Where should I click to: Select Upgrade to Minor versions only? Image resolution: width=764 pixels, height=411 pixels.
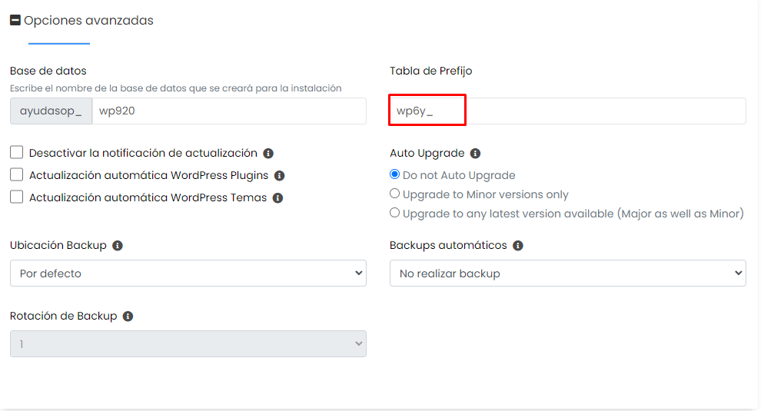[x=394, y=194]
